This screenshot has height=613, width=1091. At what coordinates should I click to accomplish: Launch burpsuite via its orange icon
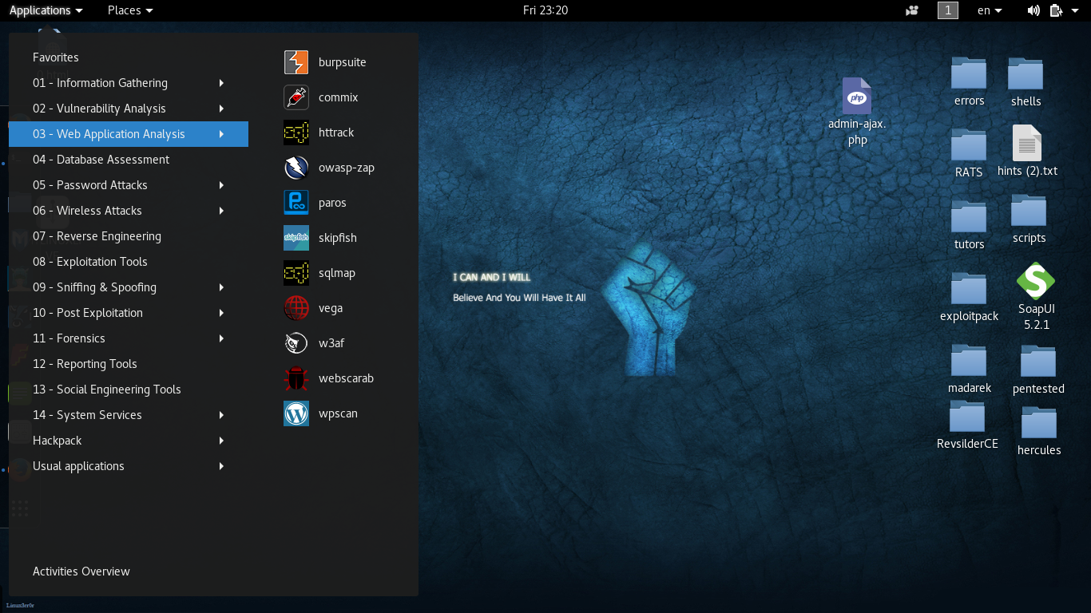[x=296, y=62]
